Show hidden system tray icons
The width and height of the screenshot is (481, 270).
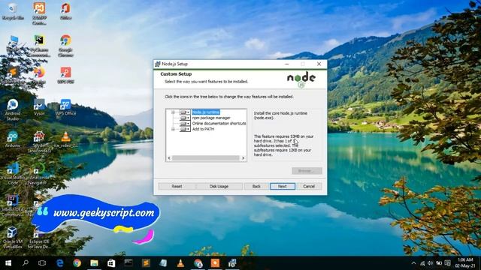pyautogui.click(x=413, y=263)
